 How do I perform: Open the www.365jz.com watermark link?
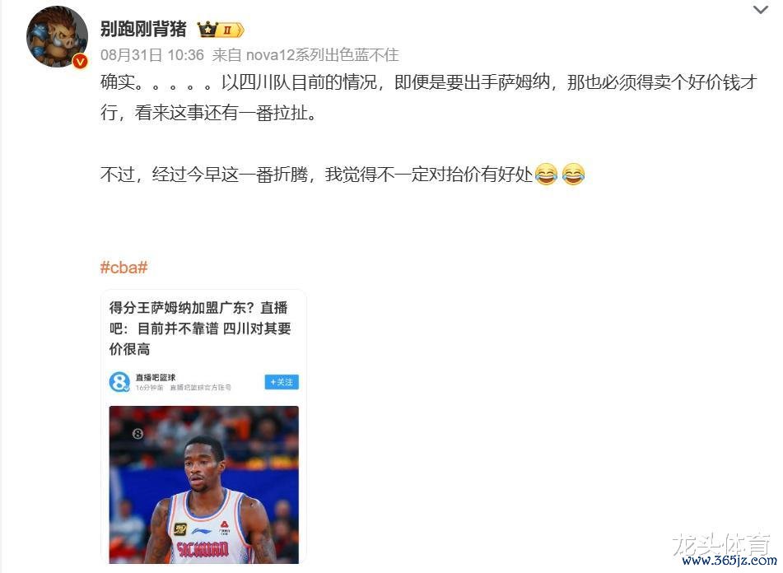729,561
